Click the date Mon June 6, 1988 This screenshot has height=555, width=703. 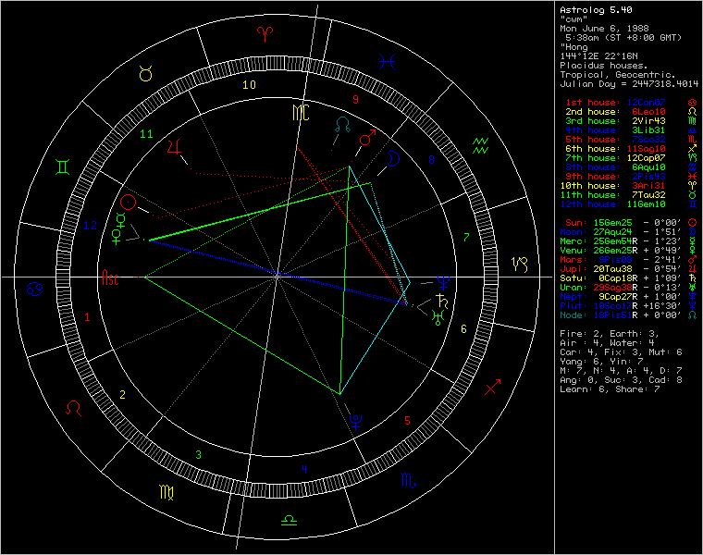pos(604,29)
